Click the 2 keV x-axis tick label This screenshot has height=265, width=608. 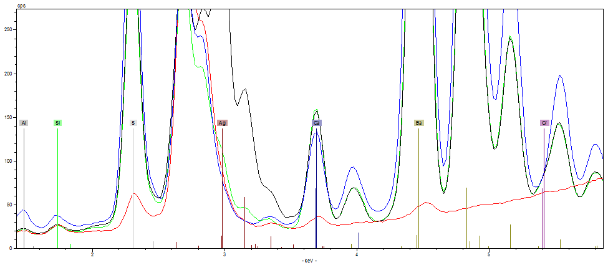[92, 254]
